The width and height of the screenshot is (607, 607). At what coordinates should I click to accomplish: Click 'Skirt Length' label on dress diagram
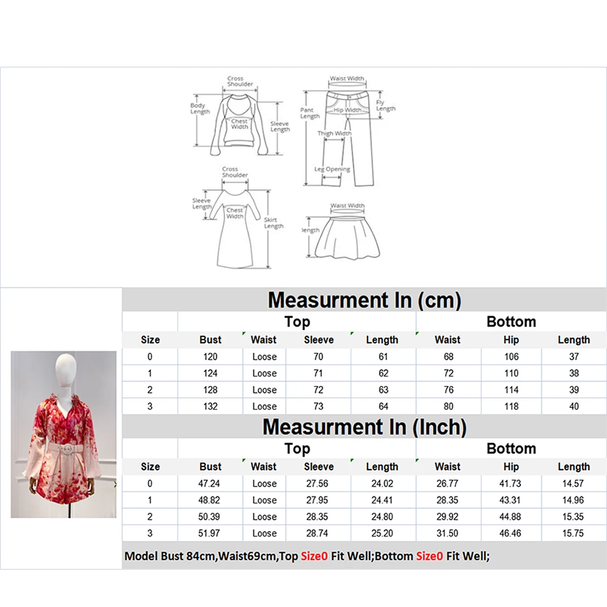click(274, 223)
